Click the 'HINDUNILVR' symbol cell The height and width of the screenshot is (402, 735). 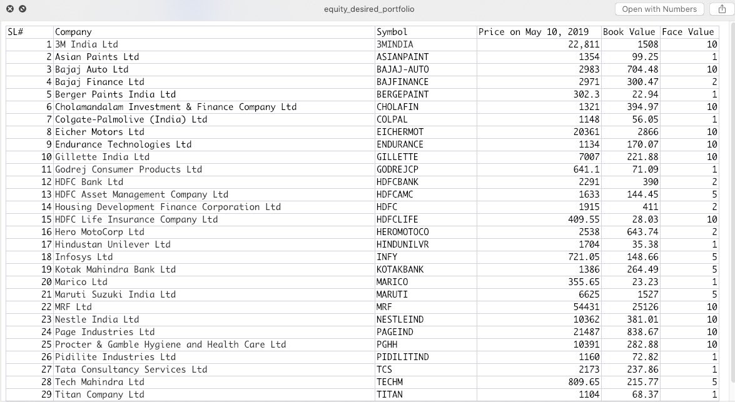click(x=425, y=244)
